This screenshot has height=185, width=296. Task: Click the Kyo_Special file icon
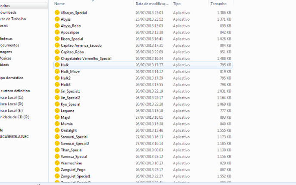pyautogui.click(x=57, y=104)
